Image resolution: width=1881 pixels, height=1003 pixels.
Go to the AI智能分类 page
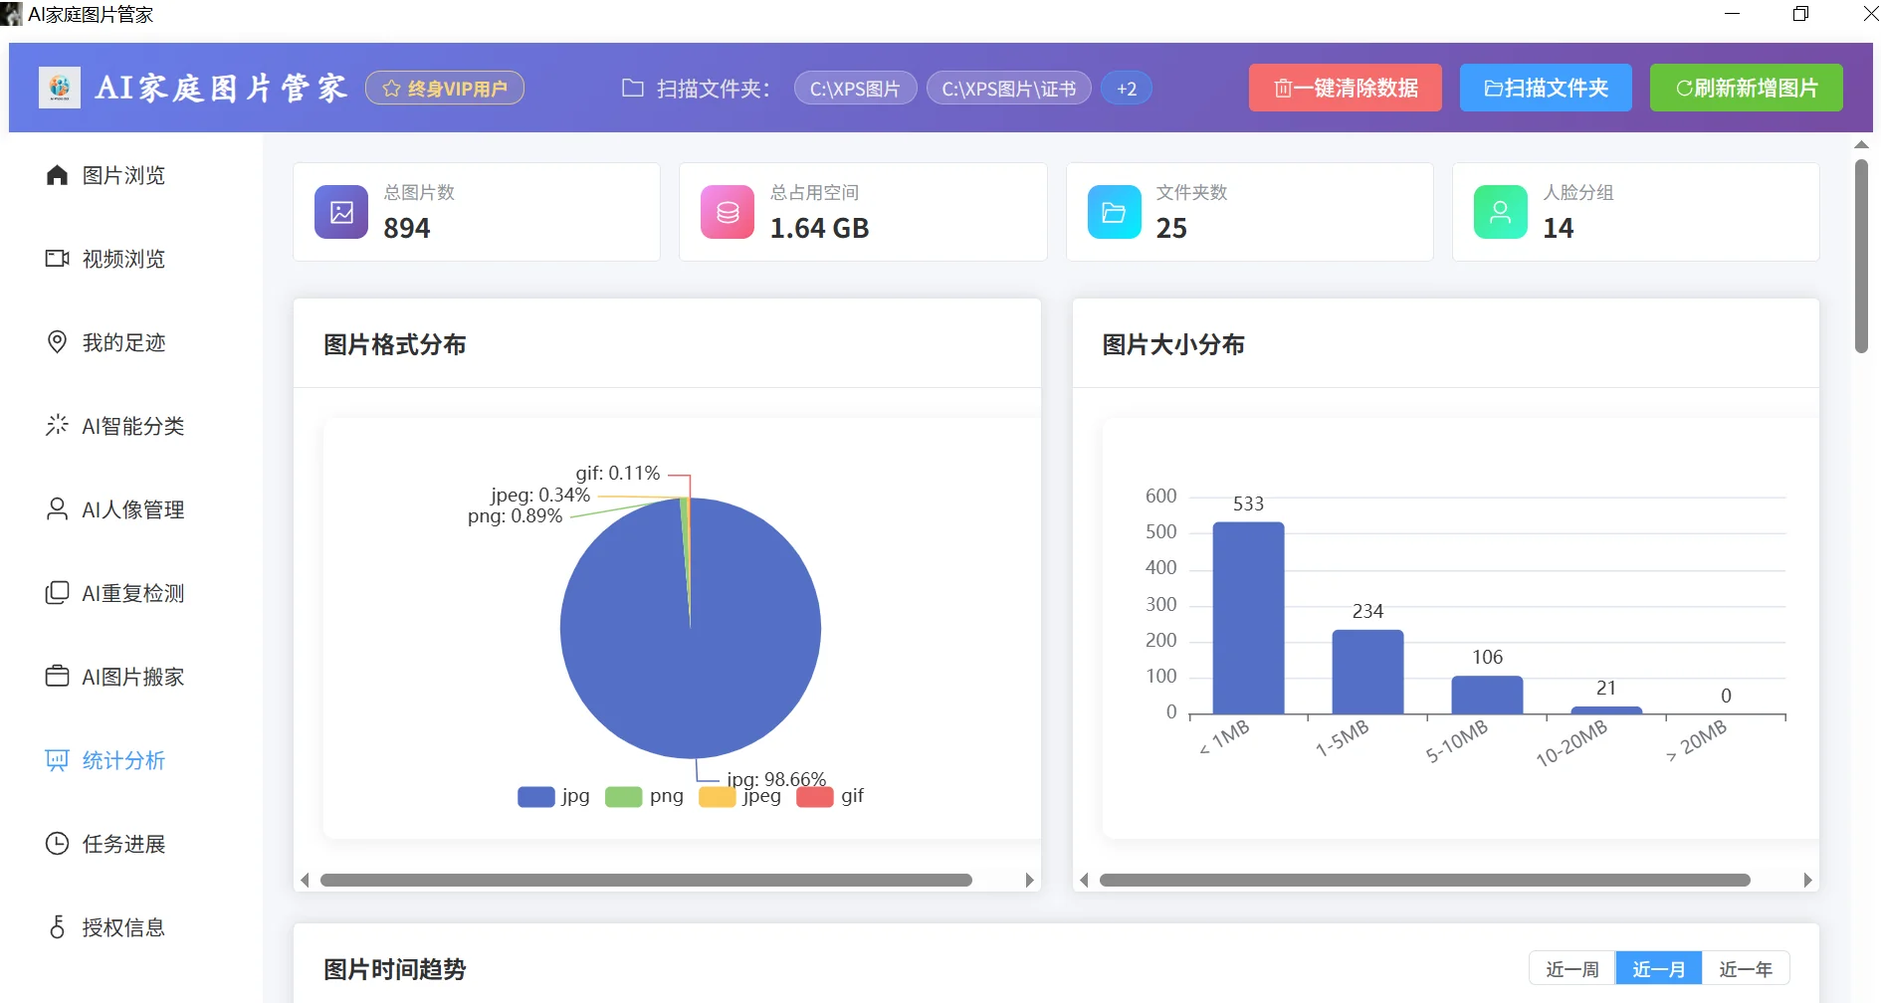133,426
